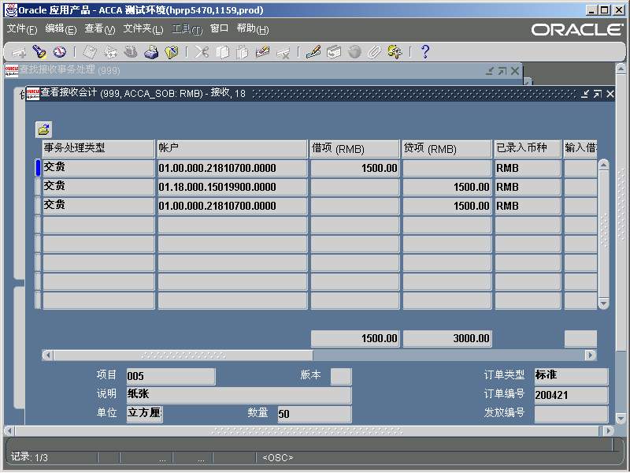Image resolution: width=630 pixels, height=473 pixels.
Task: Select the second 交货 row indicator
Action: coord(38,187)
